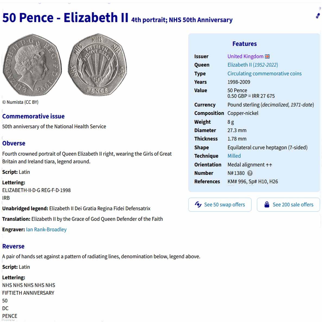This screenshot has height=322, width=322.
Task: Open the NHS reverse coin image
Action: tap(97, 65)
